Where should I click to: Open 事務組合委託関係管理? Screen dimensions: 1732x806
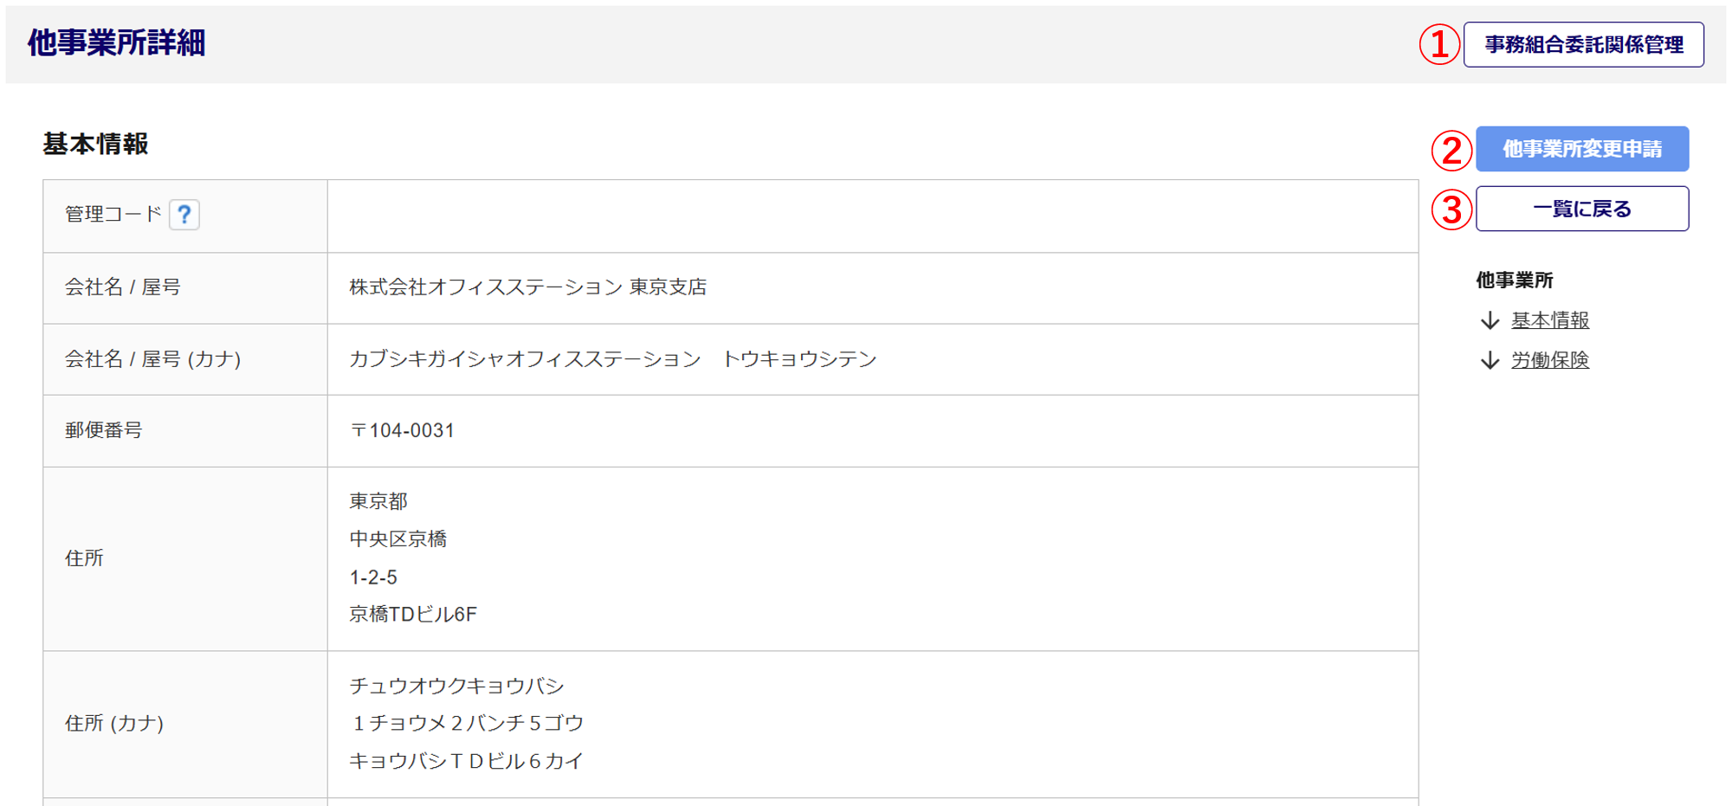click(x=1583, y=45)
